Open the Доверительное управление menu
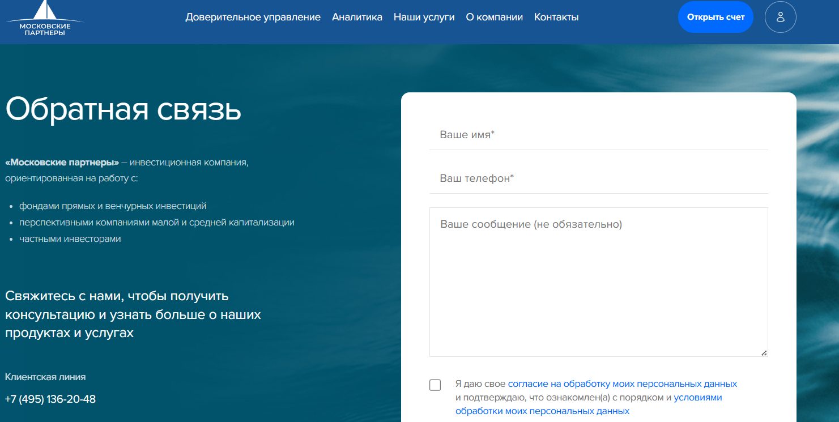The height and width of the screenshot is (422, 839). [x=253, y=17]
